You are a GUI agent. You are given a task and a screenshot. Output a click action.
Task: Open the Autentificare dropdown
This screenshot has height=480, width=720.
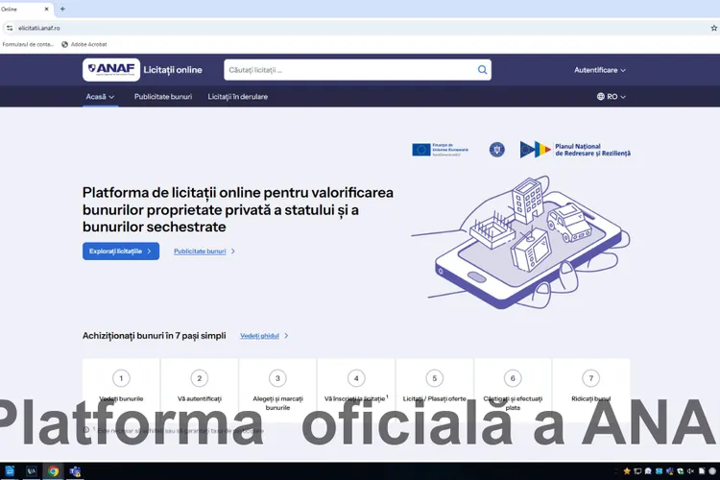click(x=600, y=70)
